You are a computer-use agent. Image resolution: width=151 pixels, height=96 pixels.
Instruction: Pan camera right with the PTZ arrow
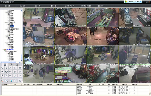(x=10, y=72)
